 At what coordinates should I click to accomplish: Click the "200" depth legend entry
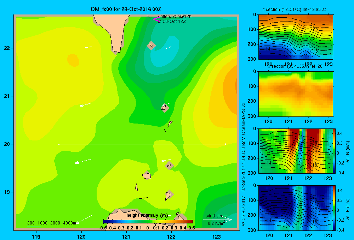[x=31, y=223]
